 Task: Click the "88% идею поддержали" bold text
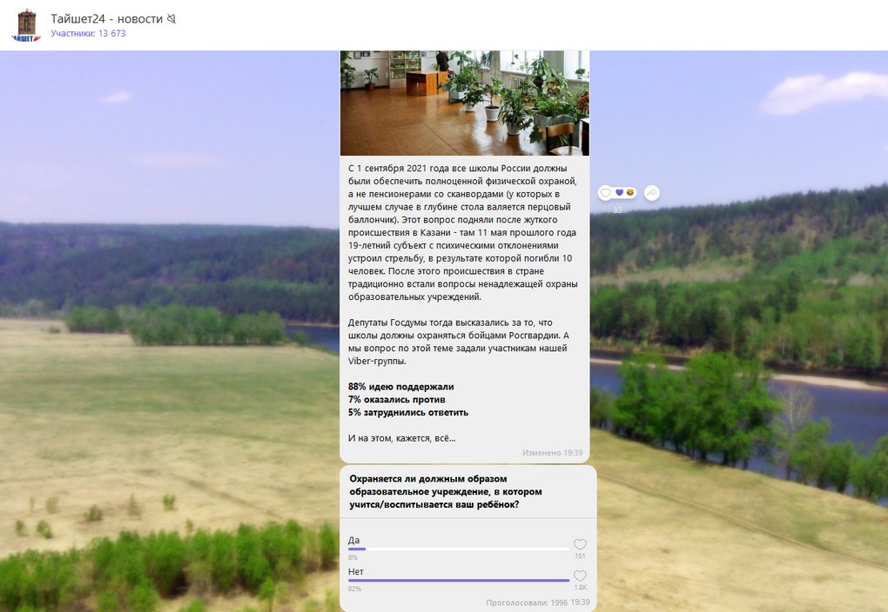click(400, 386)
